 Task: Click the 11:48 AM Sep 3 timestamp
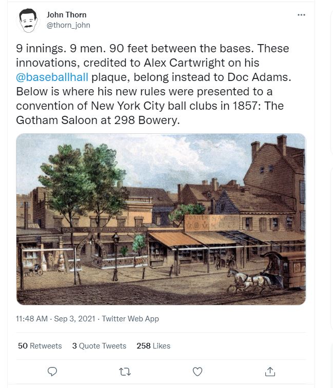[x=55, y=319]
